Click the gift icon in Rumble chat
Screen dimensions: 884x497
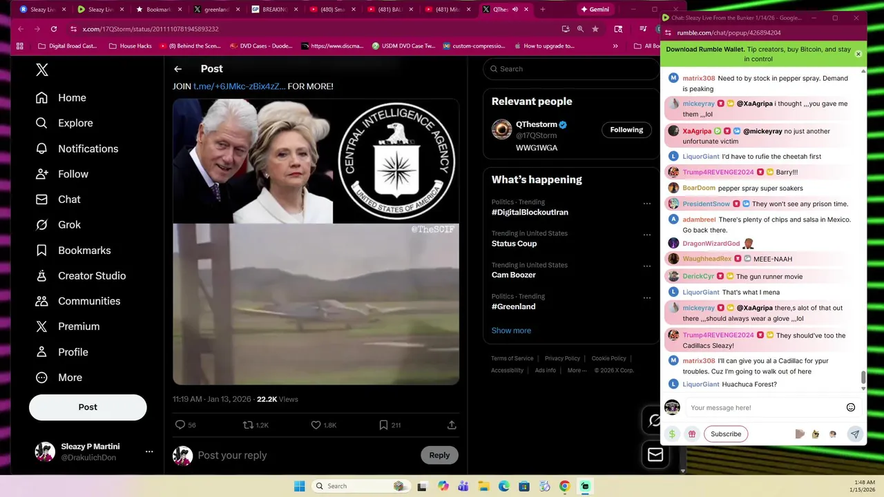[x=691, y=434]
